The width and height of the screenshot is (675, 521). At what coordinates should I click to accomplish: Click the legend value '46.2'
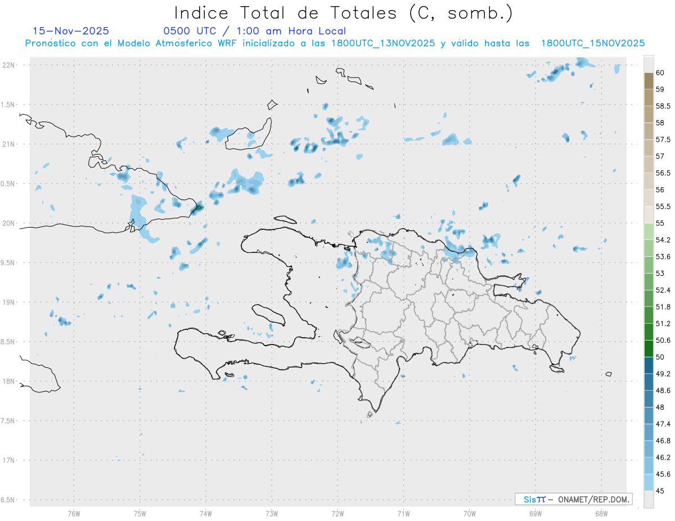663,457
